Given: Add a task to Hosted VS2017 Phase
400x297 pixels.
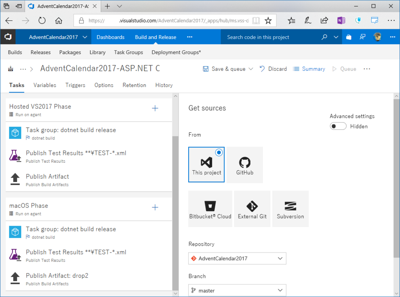Looking at the screenshot, I should 155,108.
